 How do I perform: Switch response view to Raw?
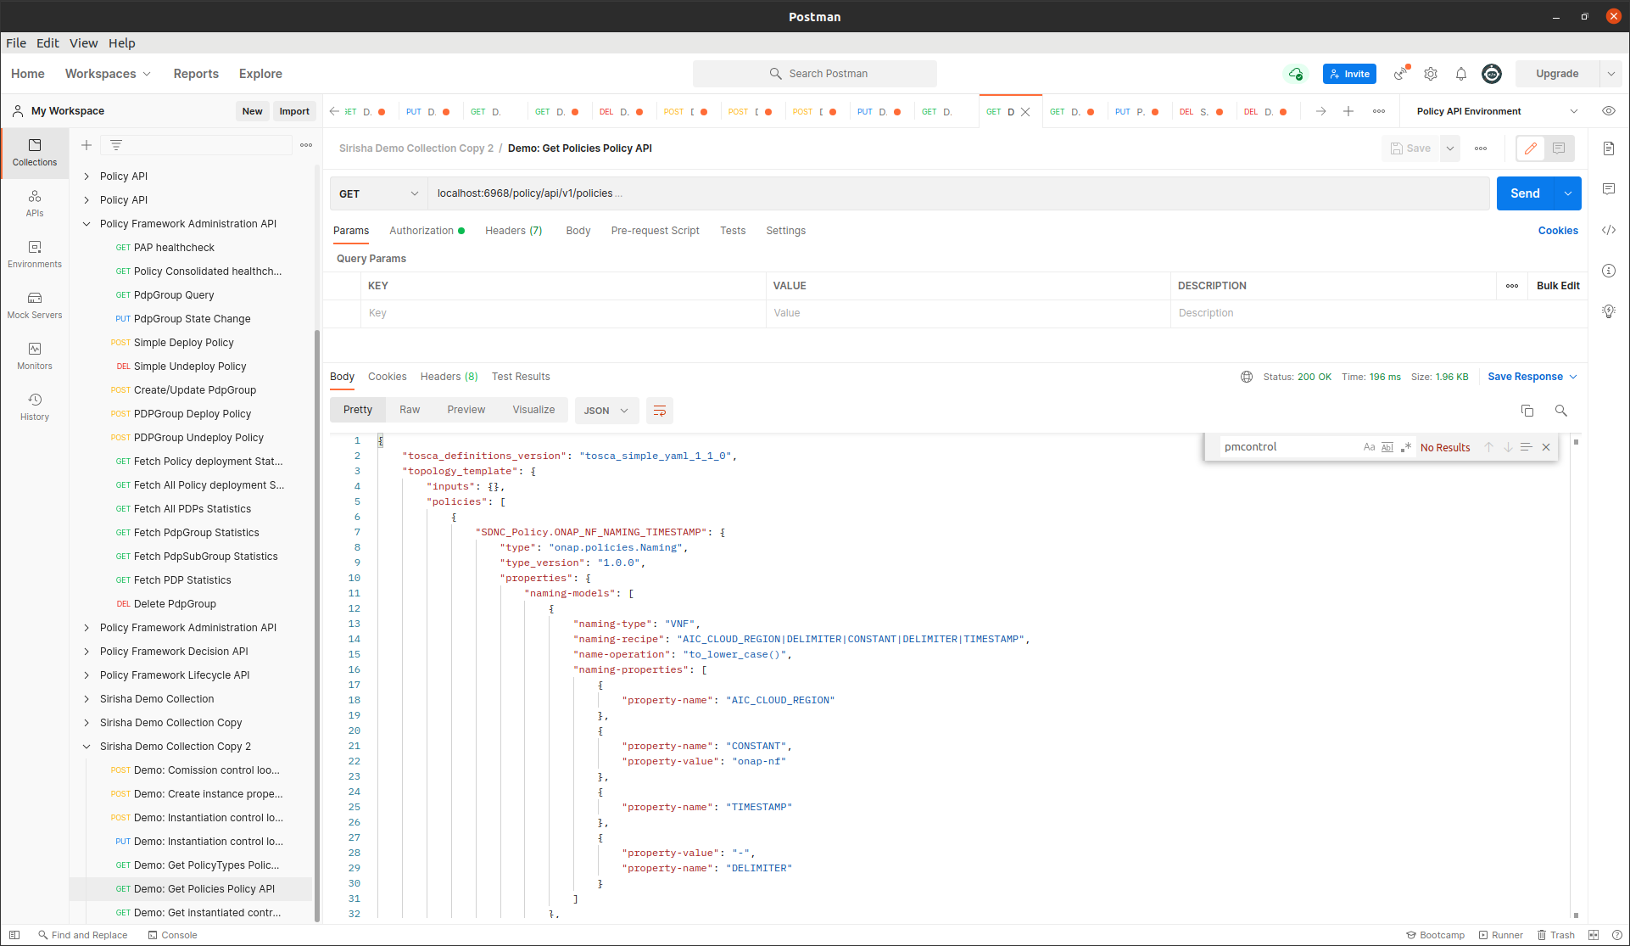tap(410, 410)
